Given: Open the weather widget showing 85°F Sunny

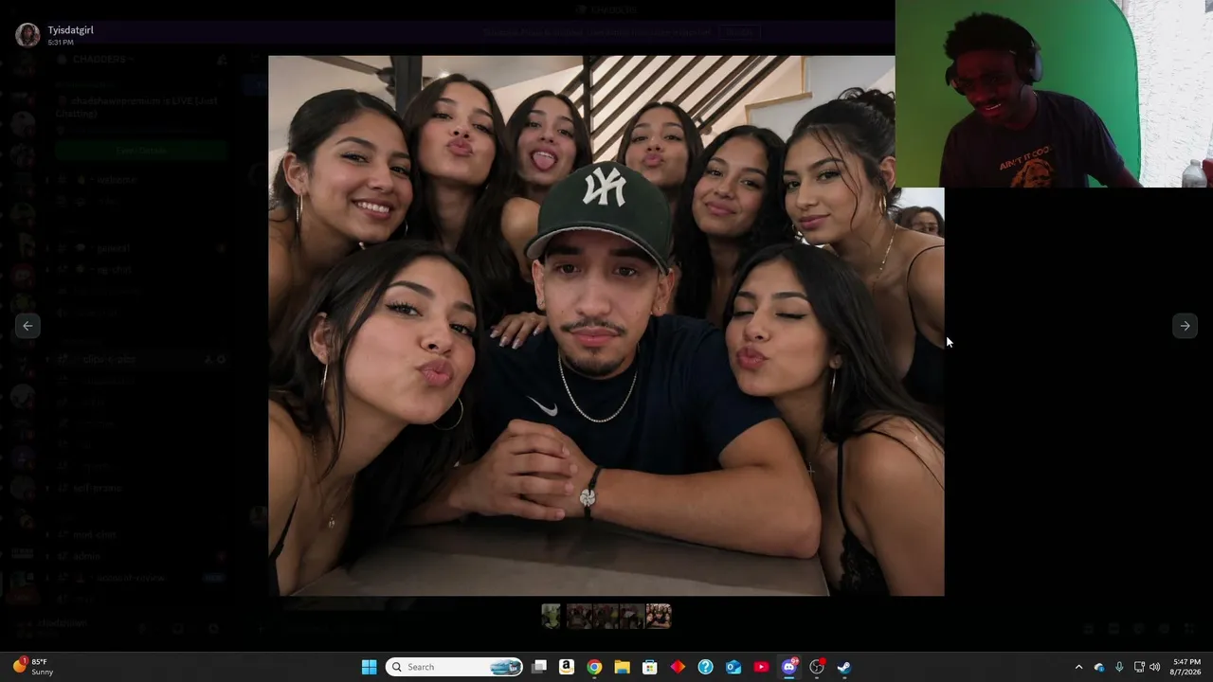Looking at the screenshot, I should pos(34,667).
